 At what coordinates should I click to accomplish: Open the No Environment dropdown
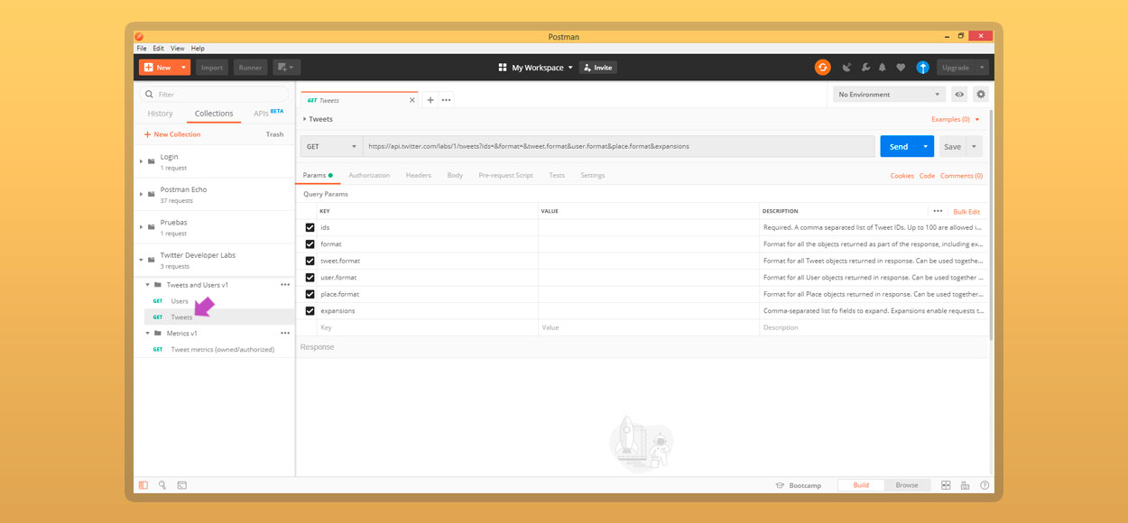tap(889, 94)
